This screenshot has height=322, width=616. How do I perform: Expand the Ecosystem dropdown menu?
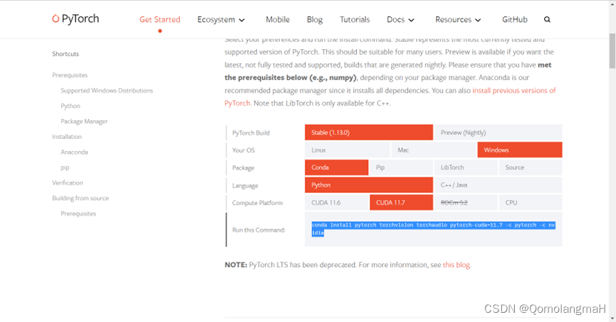coord(221,20)
